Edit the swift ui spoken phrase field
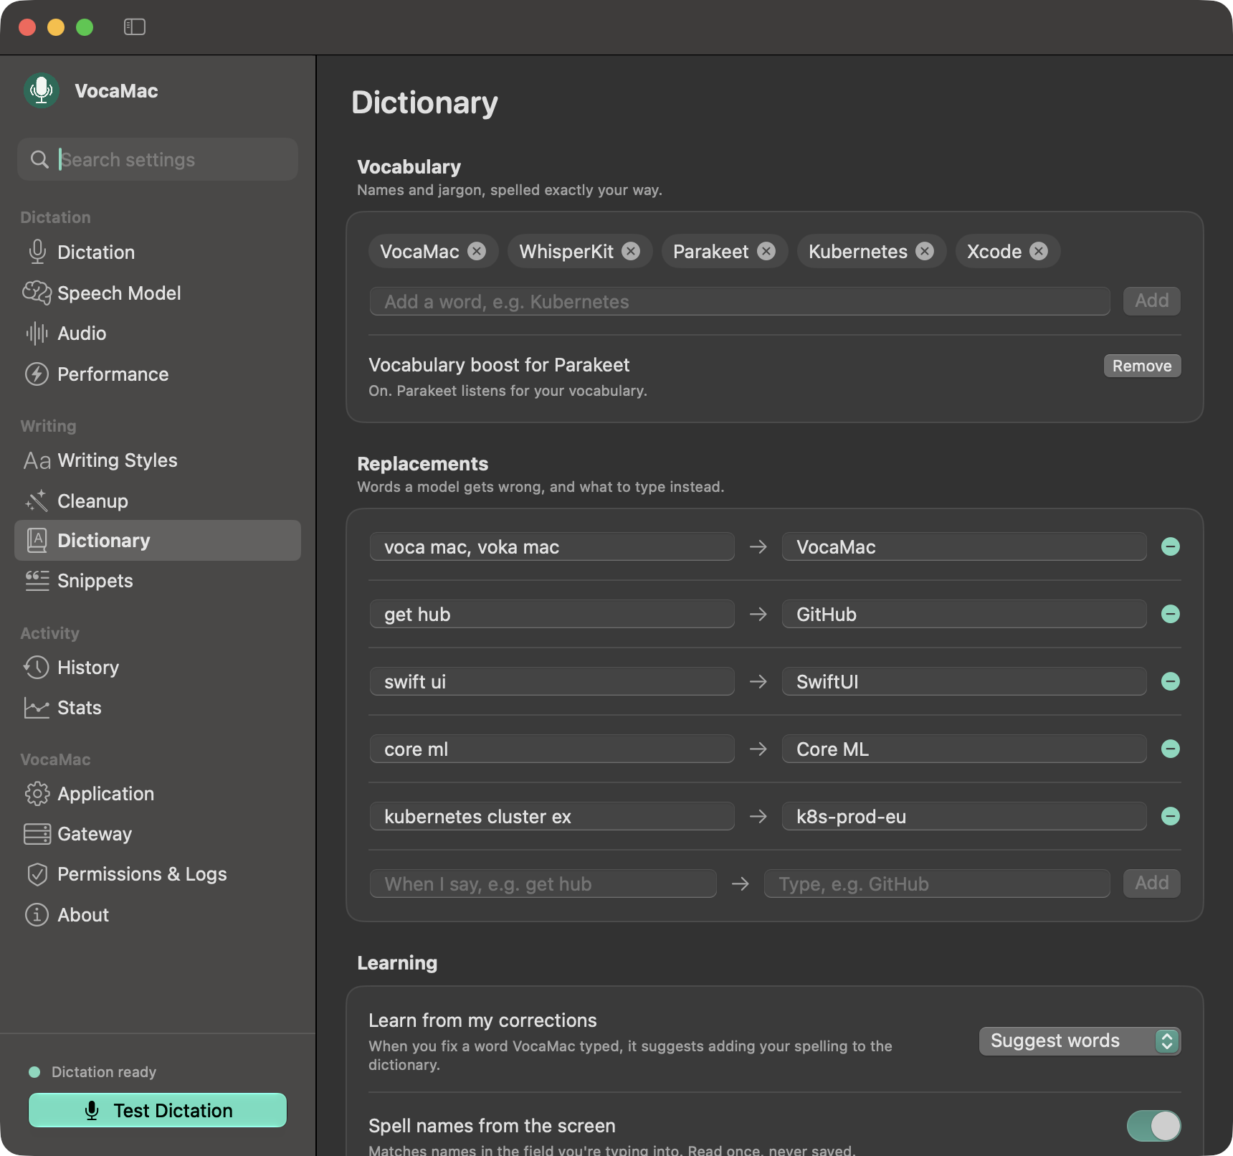 coord(552,682)
